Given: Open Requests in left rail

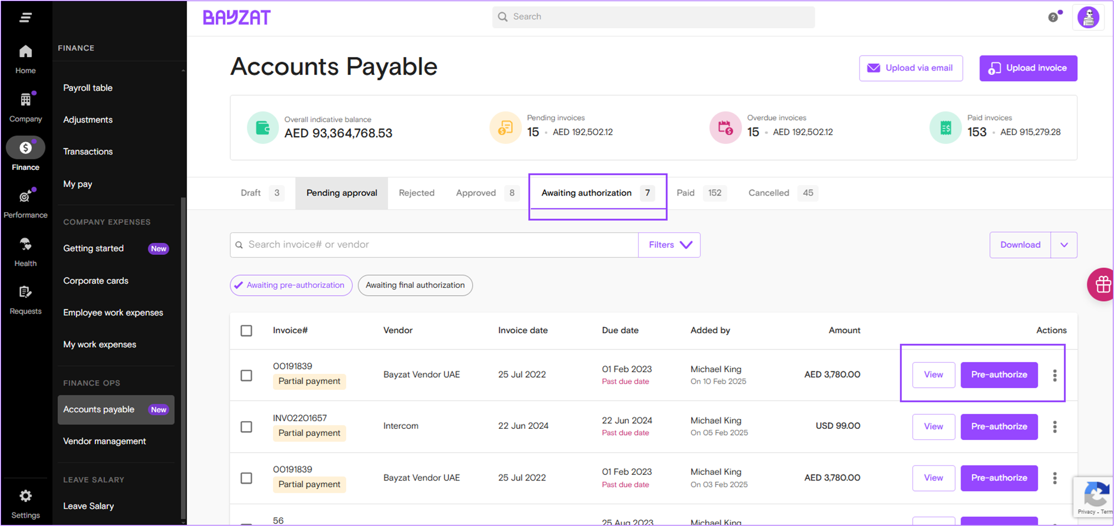Looking at the screenshot, I should (26, 299).
